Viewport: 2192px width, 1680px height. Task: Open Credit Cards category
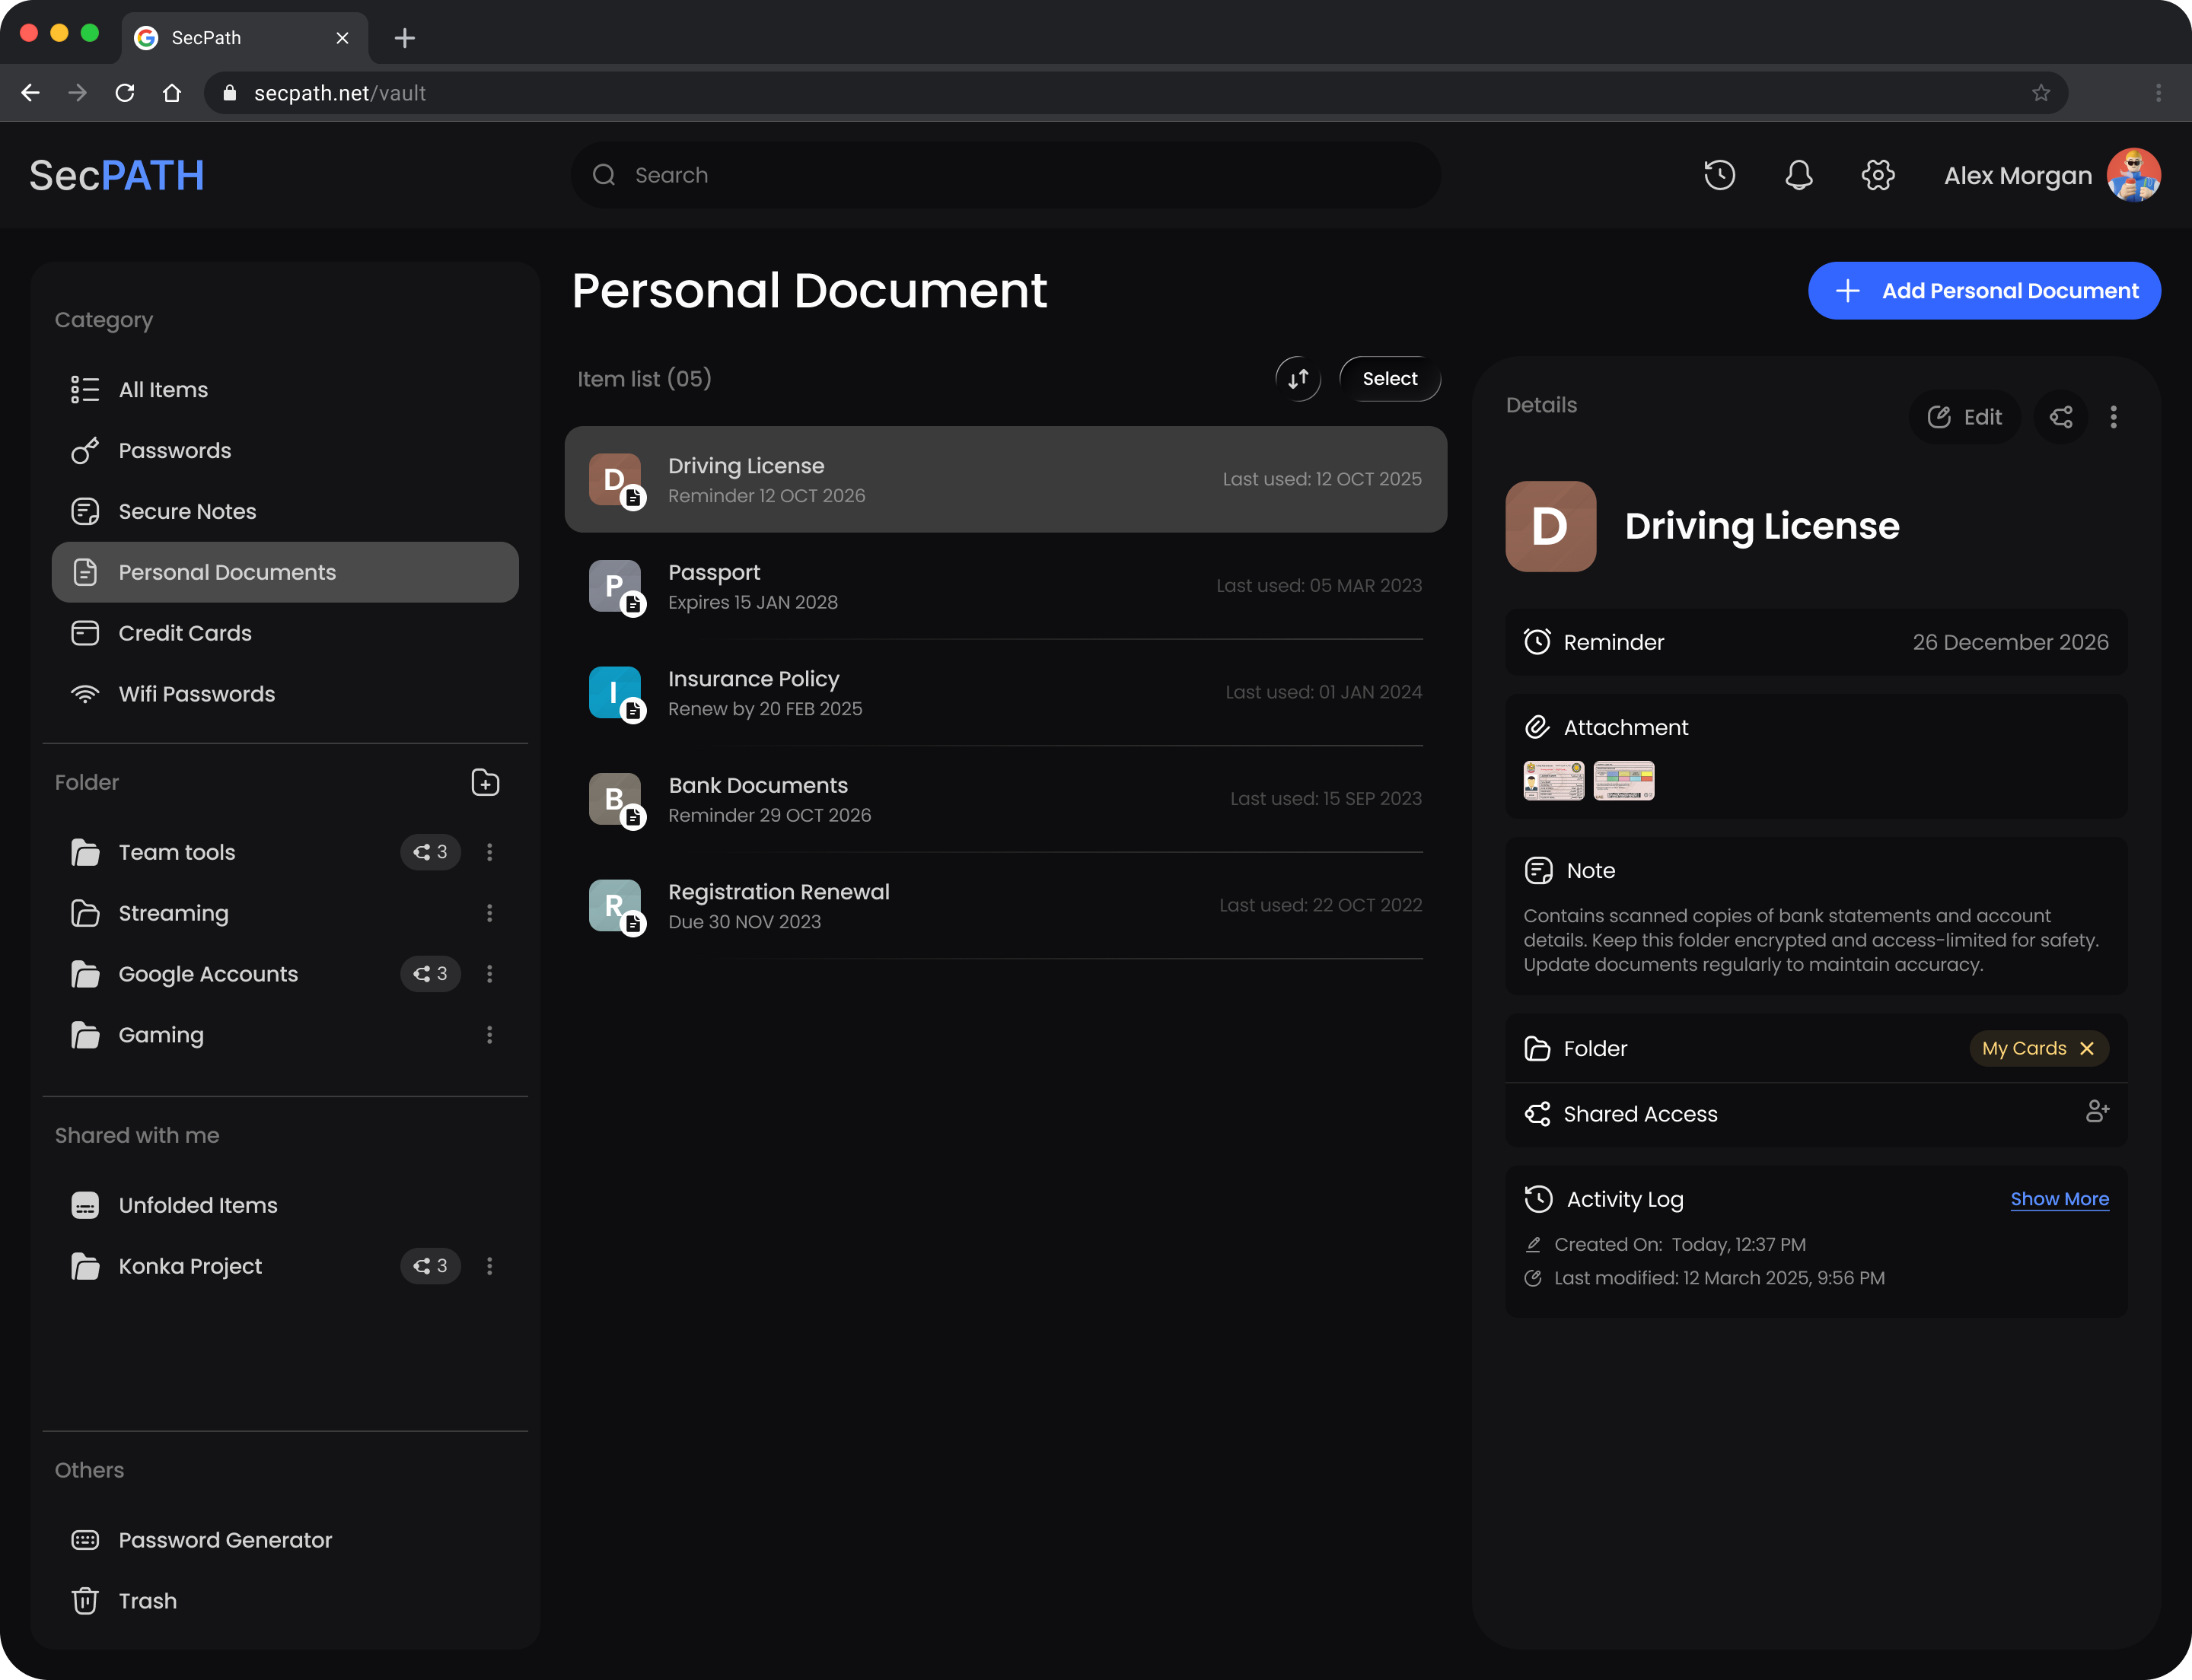(285, 633)
